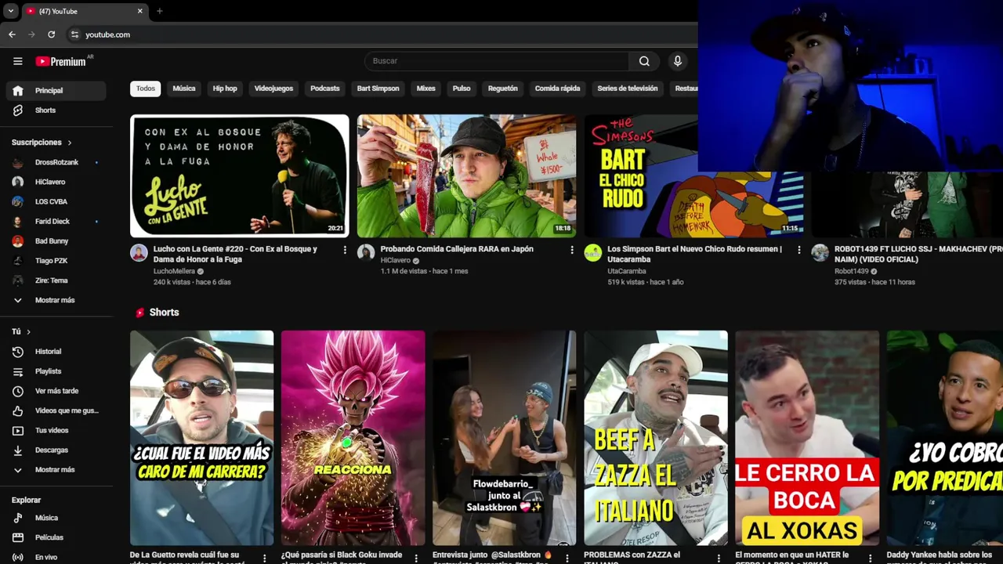Open LE CERRO LA BOCA AL XOKAS short
Screen dimensions: 1003x564
pos(807,438)
